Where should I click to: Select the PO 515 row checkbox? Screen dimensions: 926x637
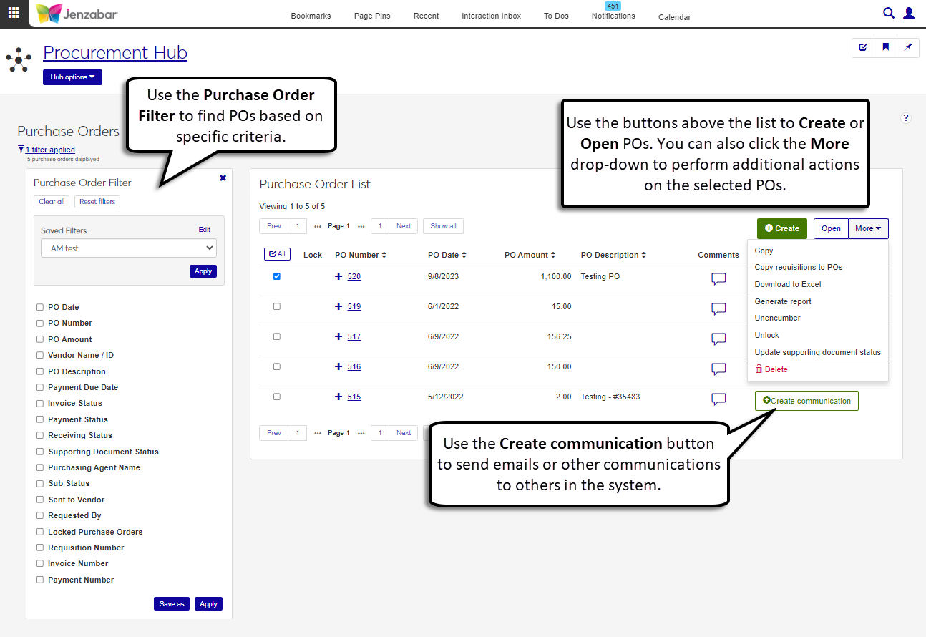(x=277, y=397)
